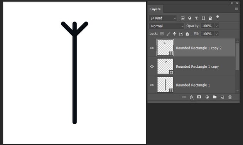Open the Kind filter dropdown

163,18
